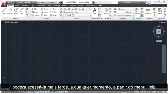Go to the Manage ribbon tab

(x=57, y=5)
